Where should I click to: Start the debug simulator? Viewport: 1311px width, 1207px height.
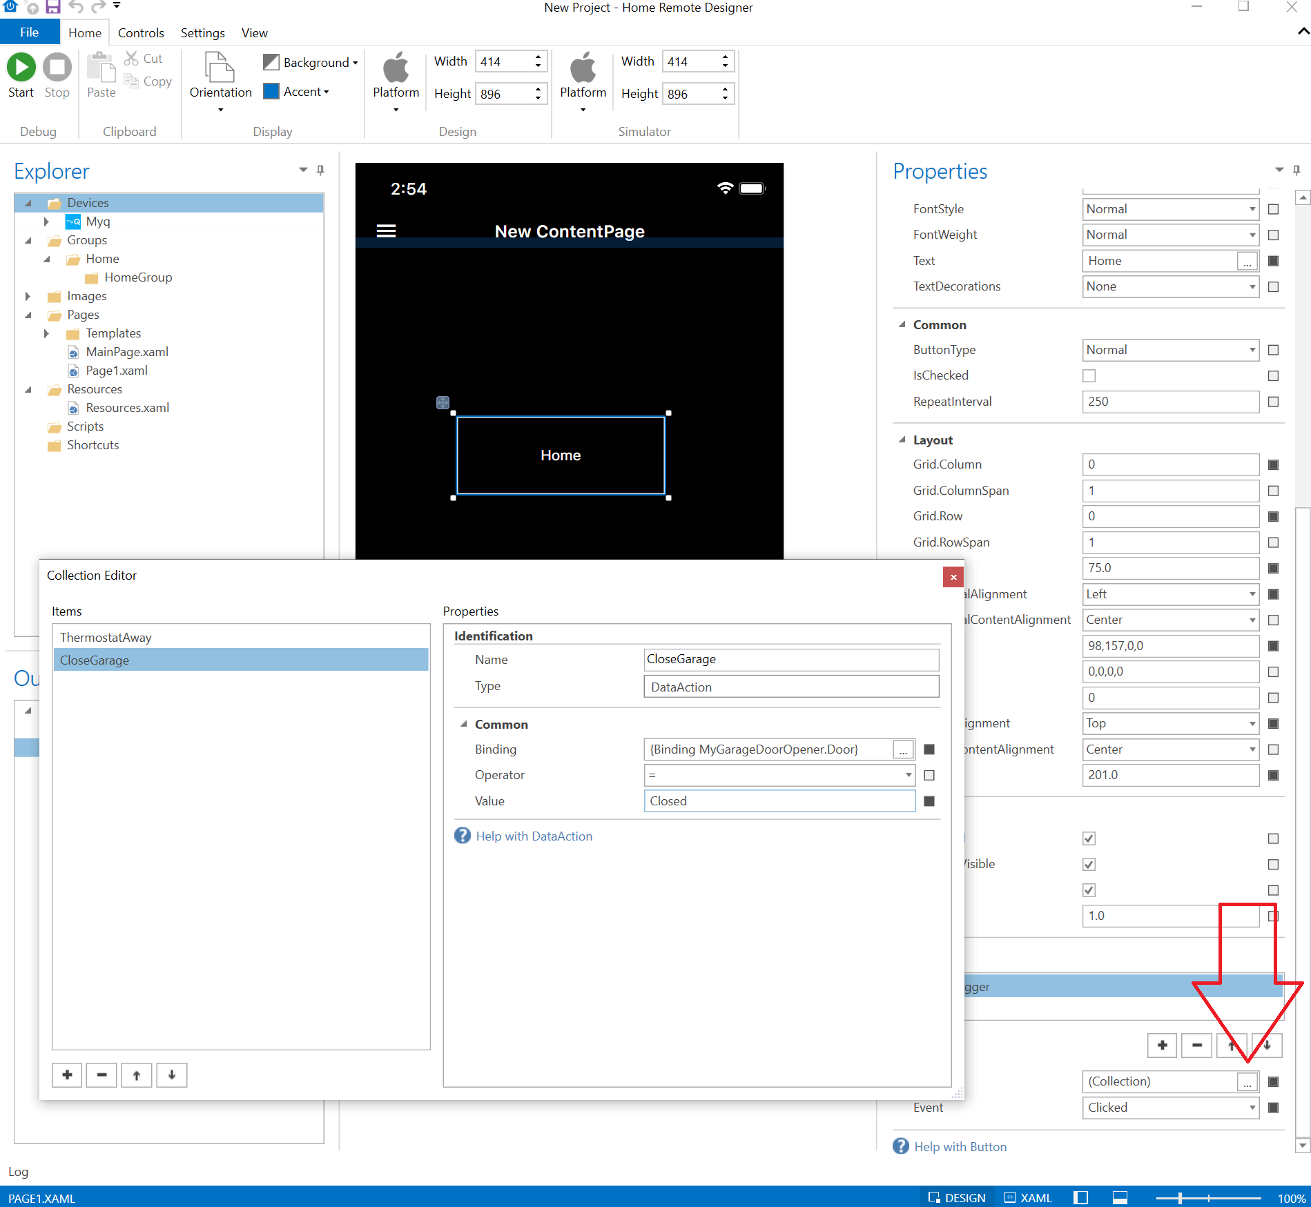pos(21,67)
